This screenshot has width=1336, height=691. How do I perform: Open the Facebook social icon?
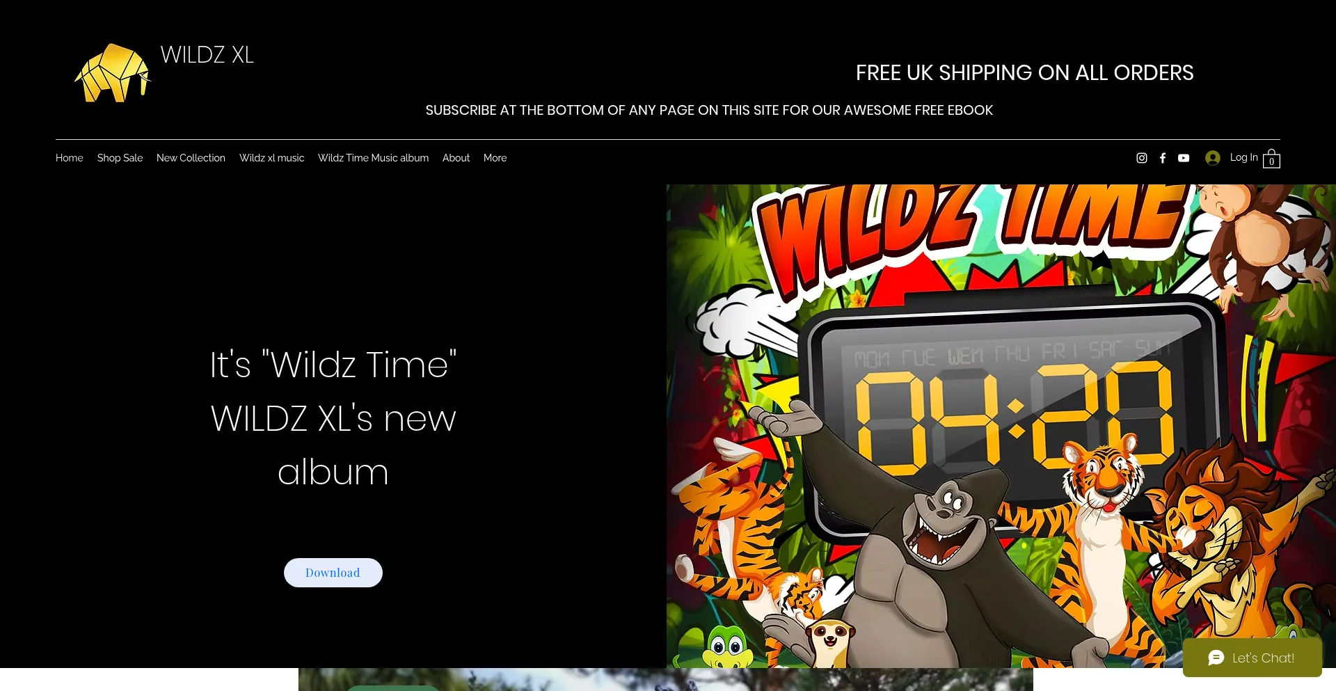tap(1162, 158)
